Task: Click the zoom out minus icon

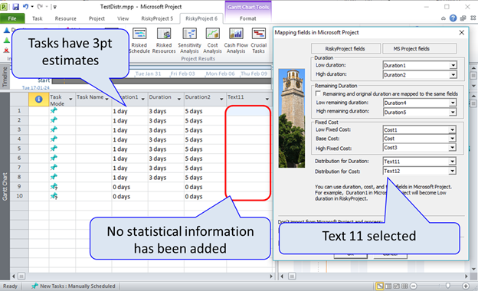Action: 414,286
